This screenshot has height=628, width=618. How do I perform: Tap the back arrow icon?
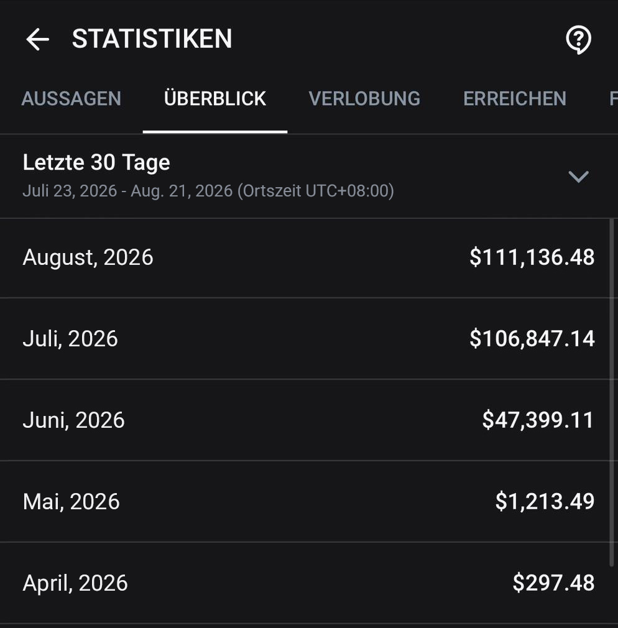click(x=38, y=39)
